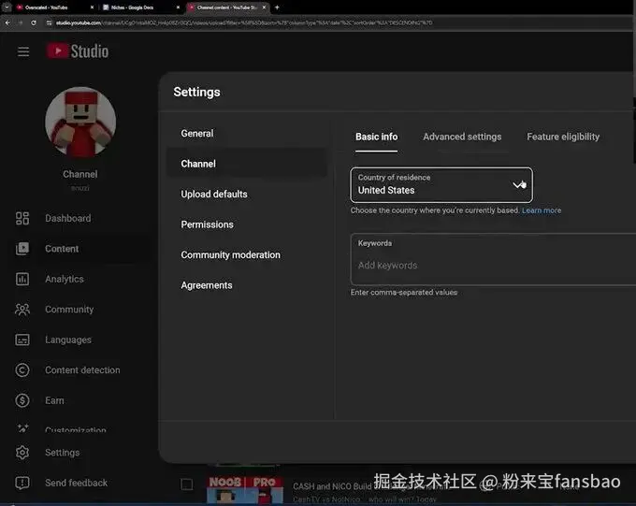Tick checkbox beside NOOB PRO video row
The width and height of the screenshot is (636, 506).
pyautogui.click(x=186, y=484)
